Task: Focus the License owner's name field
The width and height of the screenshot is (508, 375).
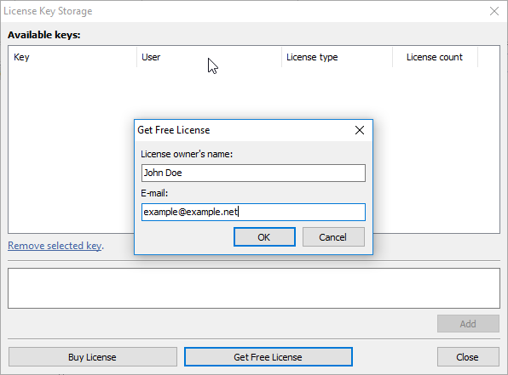Action: coord(253,173)
